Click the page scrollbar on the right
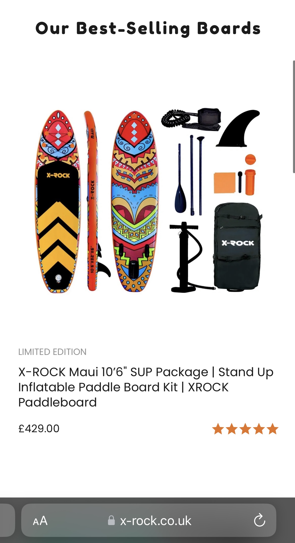 293,117
